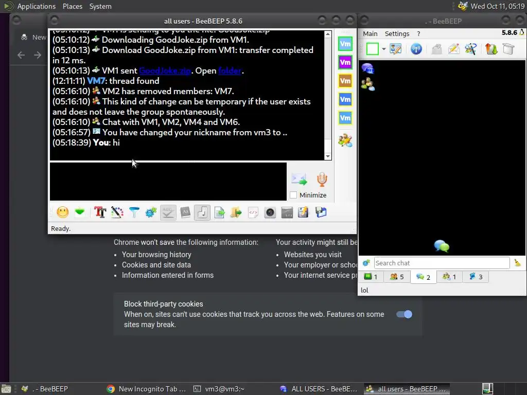The height and width of the screenshot is (395, 527).
Task: Open the smiley emoticon picker
Action: [x=62, y=212]
